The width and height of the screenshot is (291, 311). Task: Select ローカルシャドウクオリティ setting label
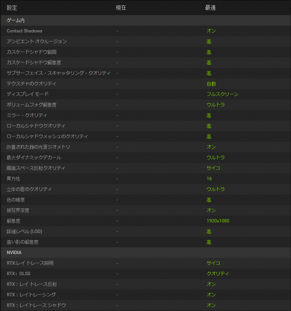[x=36, y=126]
